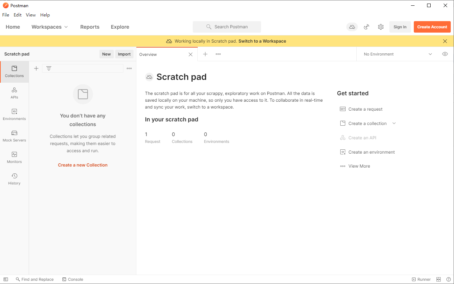454x284 pixels.
Task: Click the '0 Environments' count
Action: (x=216, y=138)
